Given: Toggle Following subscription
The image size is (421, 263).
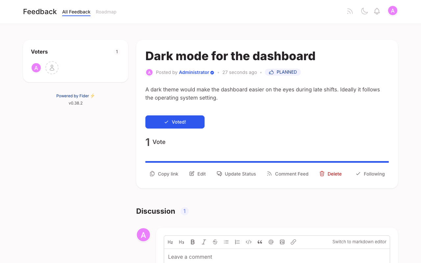Looking at the screenshot, I should click(x=370, y=174).
